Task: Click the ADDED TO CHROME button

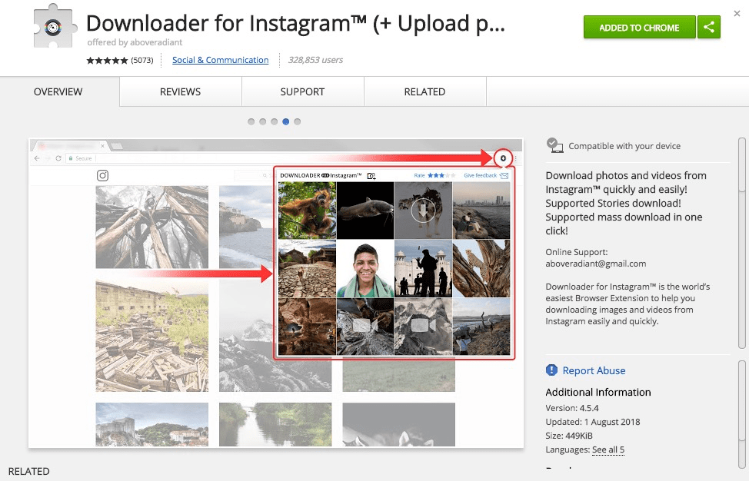Action: (639, 27)
